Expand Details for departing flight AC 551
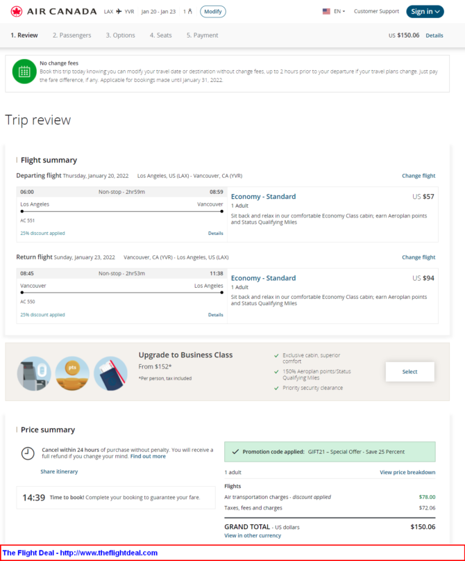Image resolution: width=465 pixels, height=561 pixels. (x=215, y=234)
